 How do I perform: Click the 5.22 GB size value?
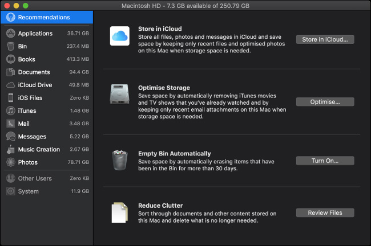click(79, 137)
